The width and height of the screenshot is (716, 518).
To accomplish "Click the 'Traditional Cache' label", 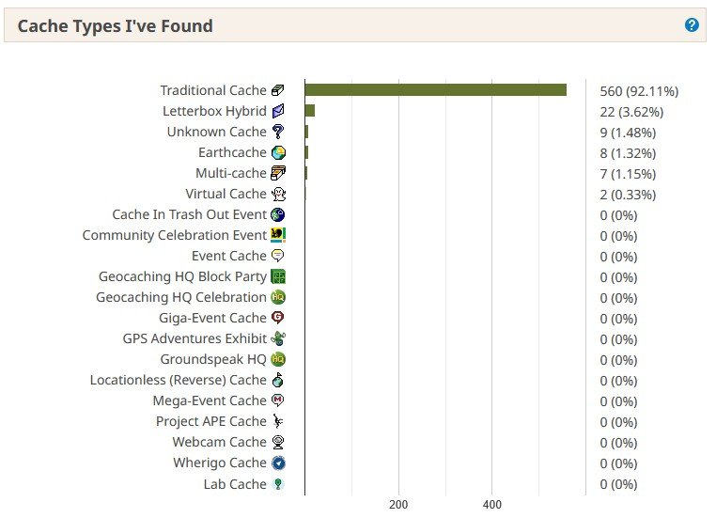I will point(213,90).
